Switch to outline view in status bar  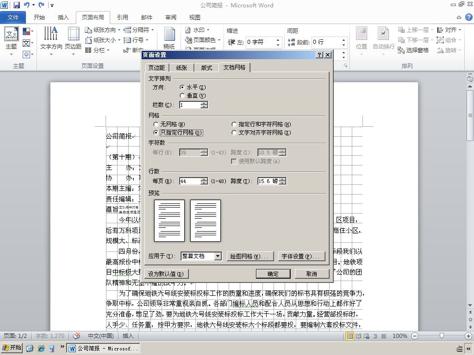coord(375,336)
